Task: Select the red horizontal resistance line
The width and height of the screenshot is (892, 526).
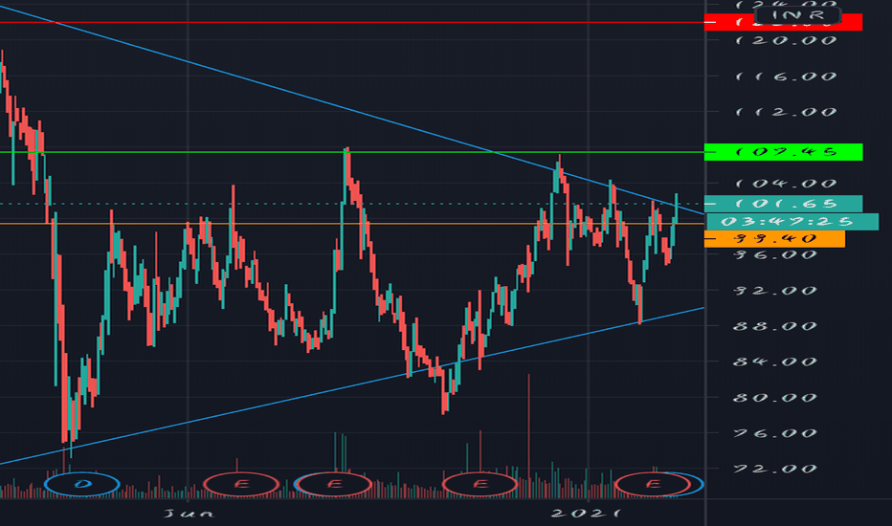Action: 351,23
